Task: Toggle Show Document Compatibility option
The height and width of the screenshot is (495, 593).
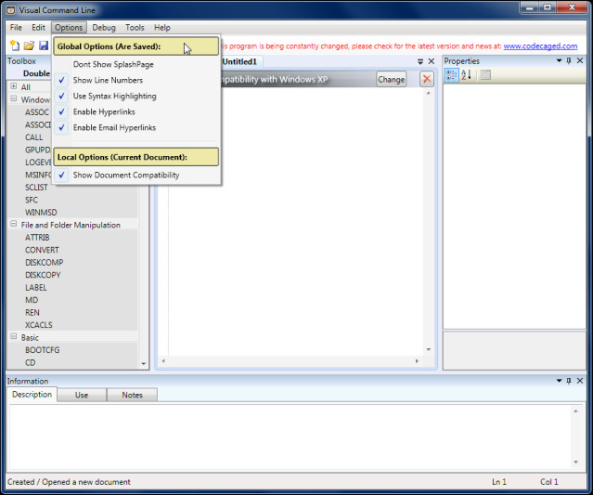Action: click(136, 176)
